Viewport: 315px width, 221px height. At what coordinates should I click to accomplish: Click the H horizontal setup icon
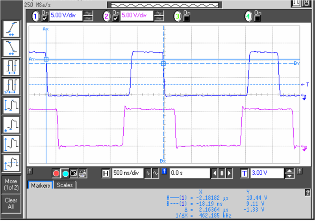click(x=106, y=174)
